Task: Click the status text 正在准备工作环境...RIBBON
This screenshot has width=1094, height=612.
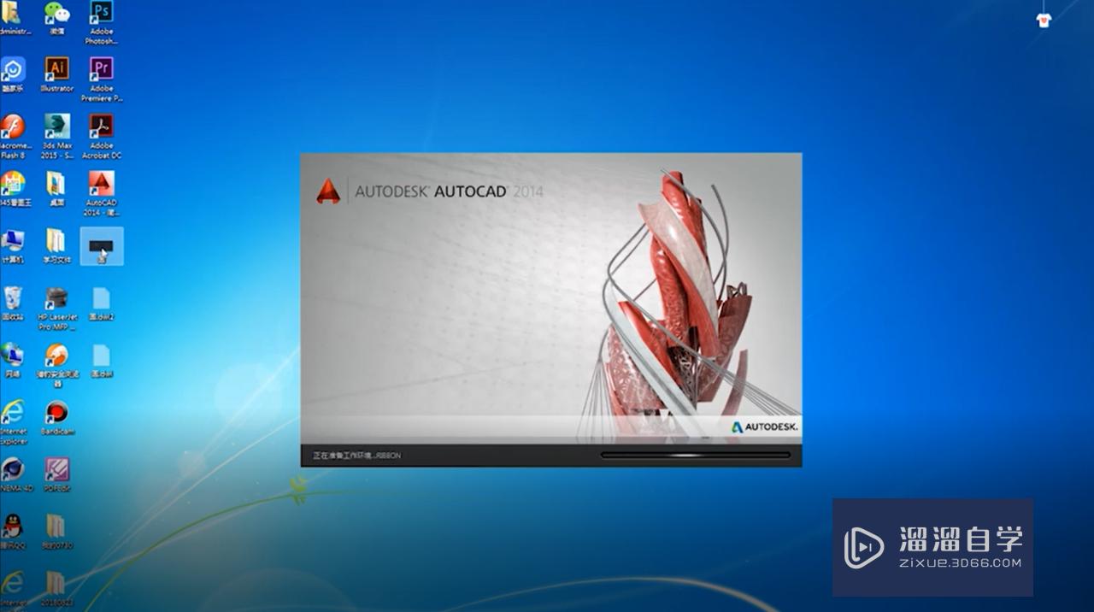Action: tap(356, 456)
